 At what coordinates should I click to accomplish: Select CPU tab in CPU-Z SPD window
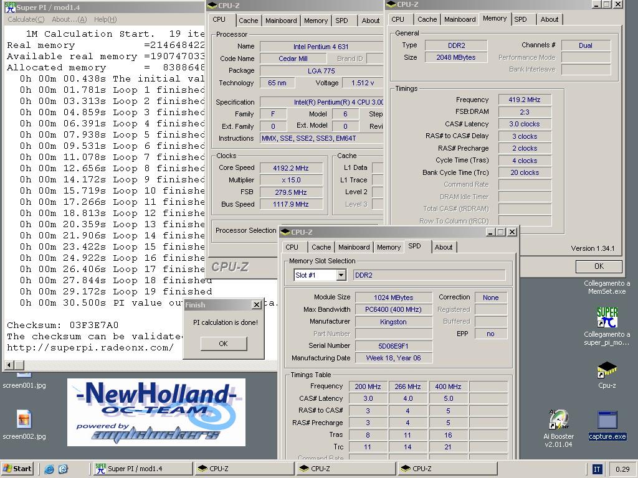click(292, 247)
